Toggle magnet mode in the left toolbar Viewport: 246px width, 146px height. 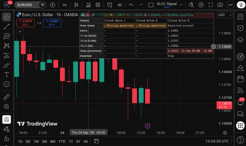[7, 119]
